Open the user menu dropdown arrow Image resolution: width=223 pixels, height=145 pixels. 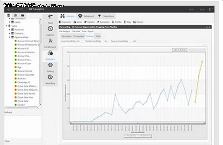point(212,9)
